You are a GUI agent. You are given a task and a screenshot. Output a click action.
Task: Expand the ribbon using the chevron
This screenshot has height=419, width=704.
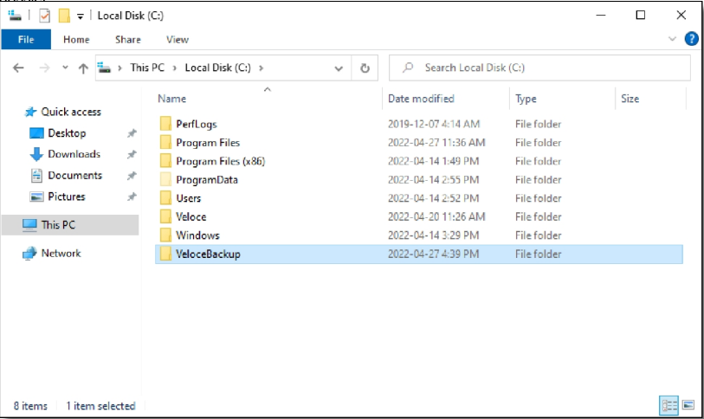pos(673,39)
